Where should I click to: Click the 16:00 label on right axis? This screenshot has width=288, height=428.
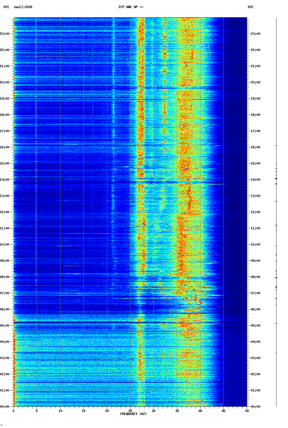[255, 147]
